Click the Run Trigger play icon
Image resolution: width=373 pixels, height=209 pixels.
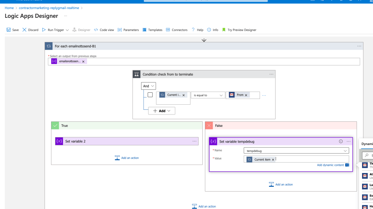coord(44,30)
